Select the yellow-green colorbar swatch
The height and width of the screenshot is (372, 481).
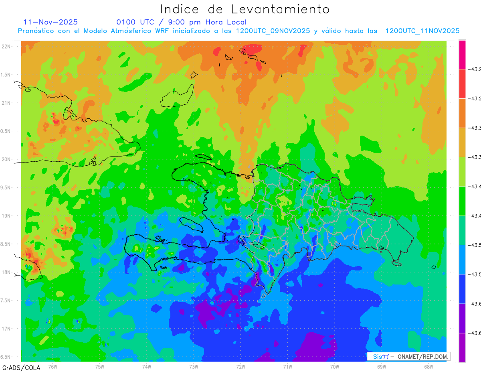[x=462, y=172]
